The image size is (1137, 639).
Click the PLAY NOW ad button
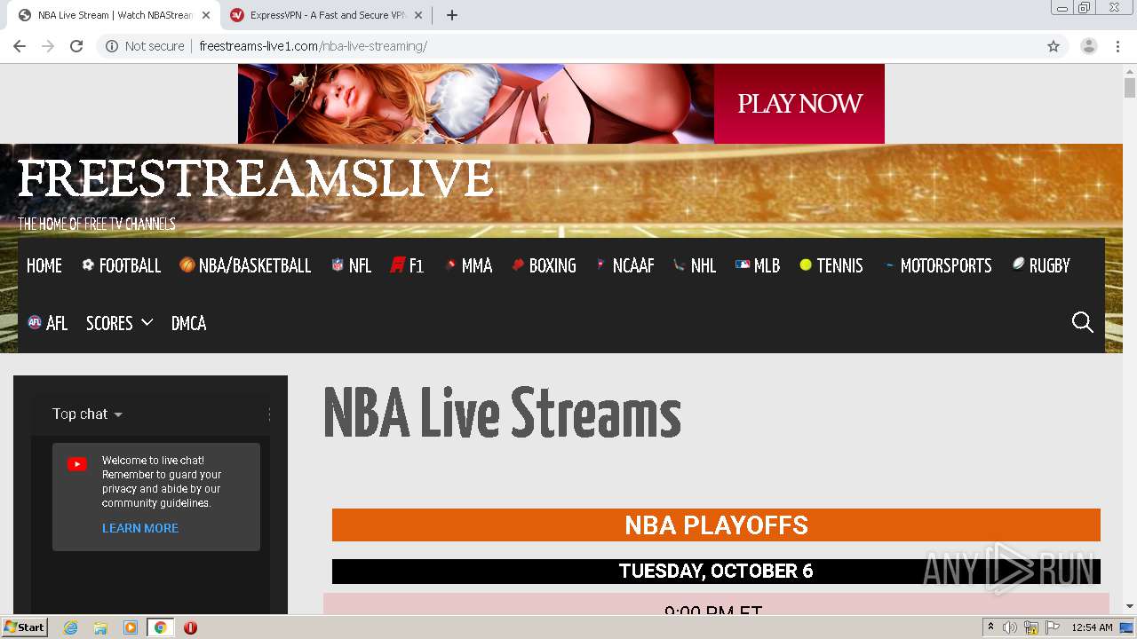pos(799,104)
